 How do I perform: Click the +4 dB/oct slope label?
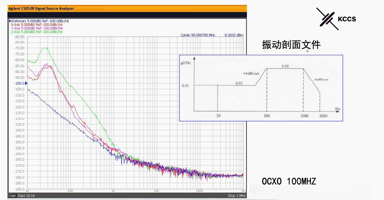coord(251,74)
